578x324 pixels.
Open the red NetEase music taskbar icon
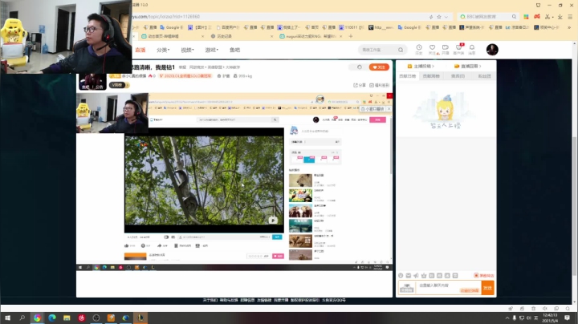[81, 318]
